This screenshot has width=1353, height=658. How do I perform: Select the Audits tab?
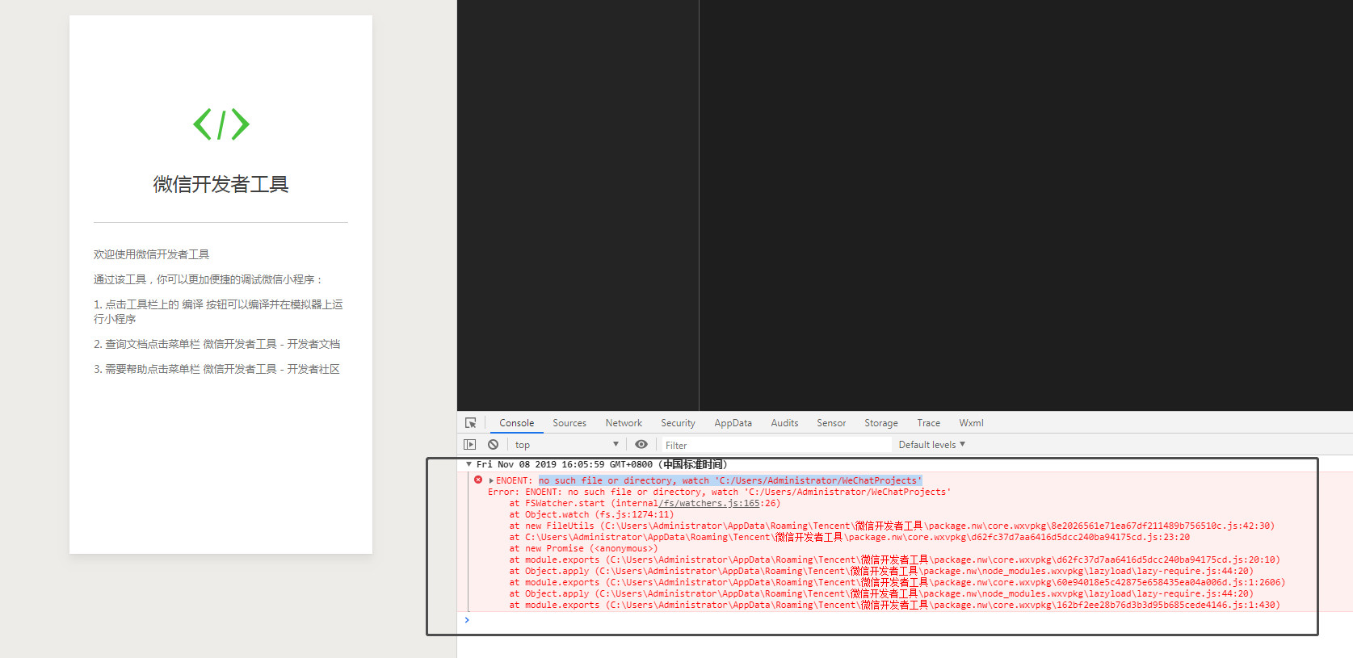point(784,423)
